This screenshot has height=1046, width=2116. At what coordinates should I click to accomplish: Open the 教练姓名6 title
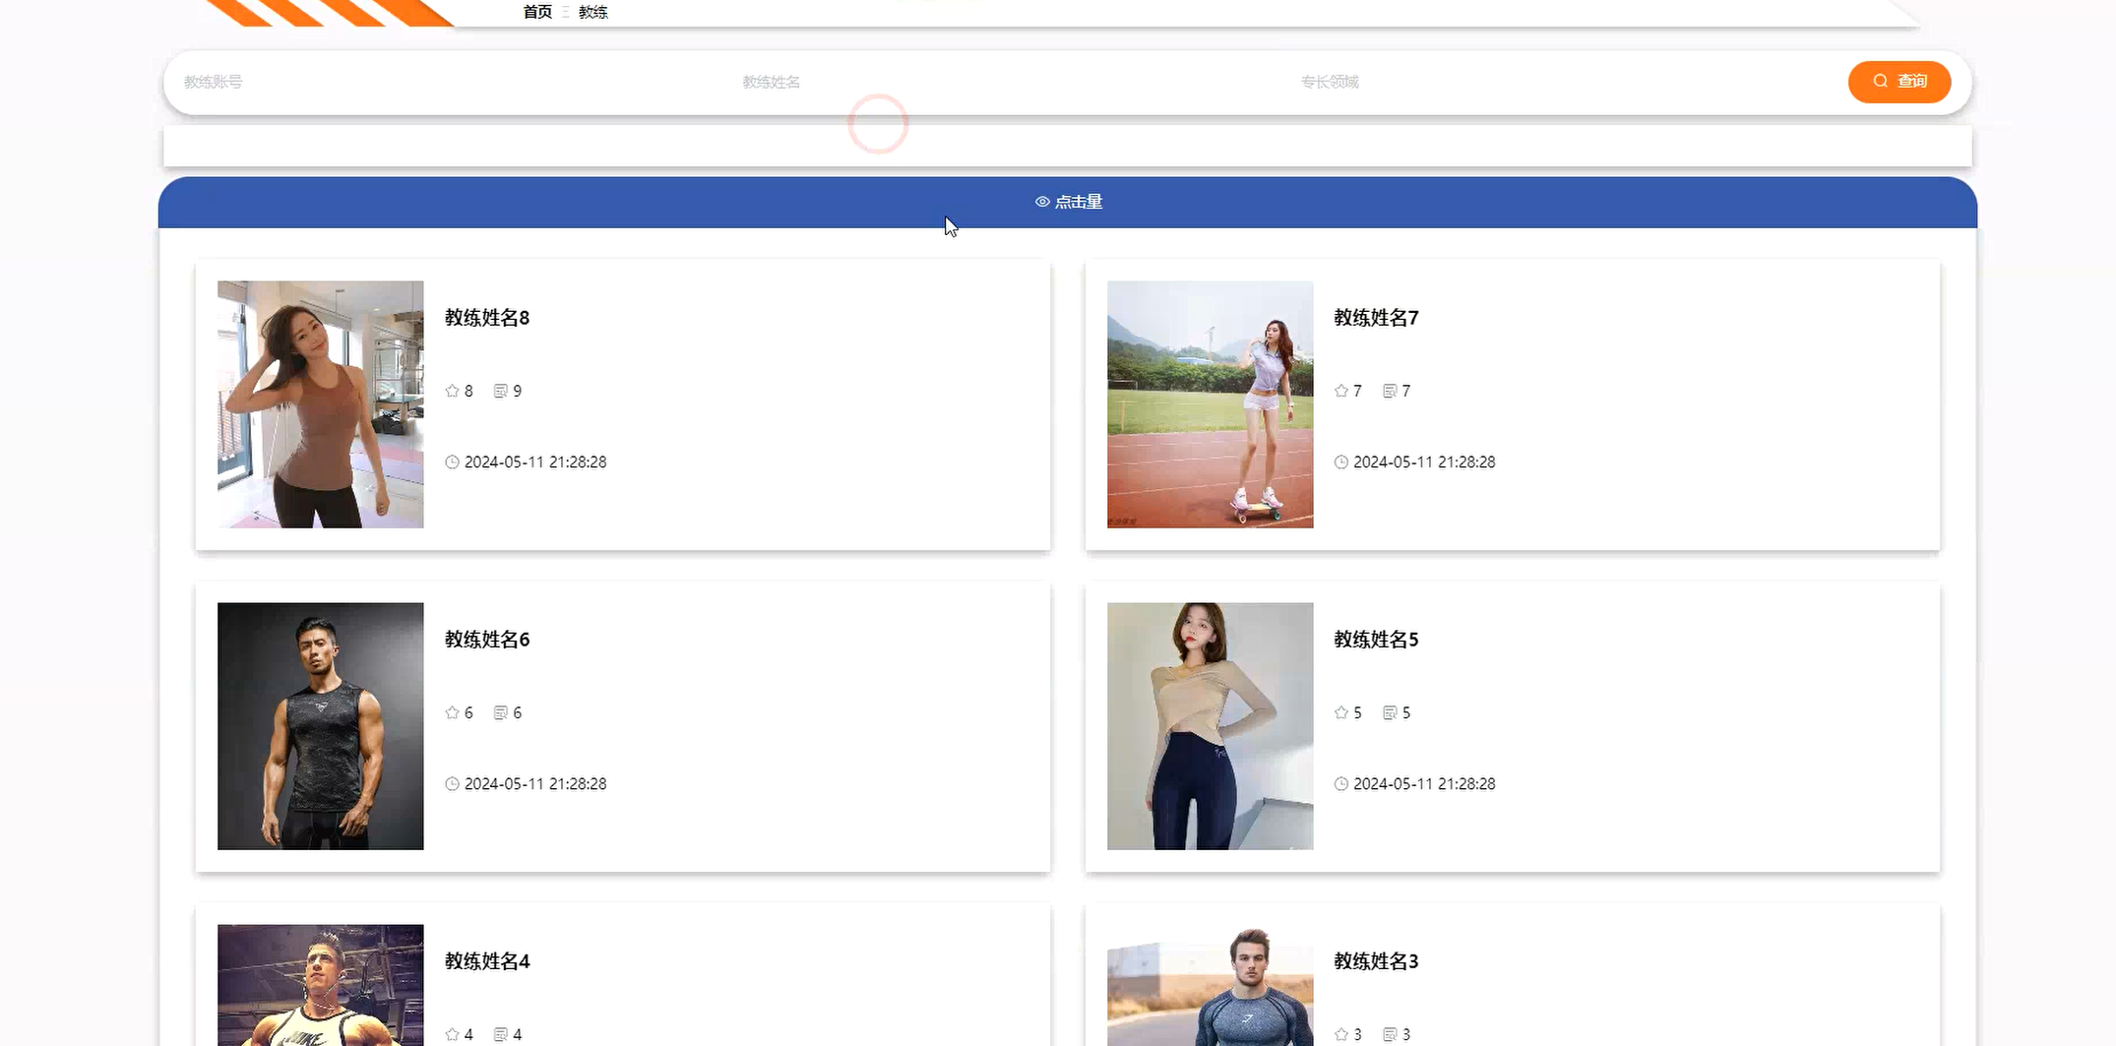coord(487,640)
